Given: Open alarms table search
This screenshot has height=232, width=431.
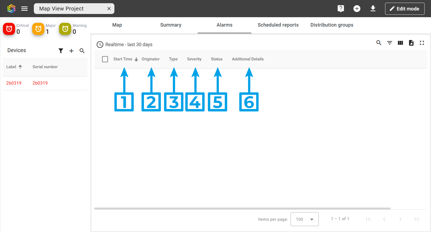Looking at the screenshot, I should [379, 43].
